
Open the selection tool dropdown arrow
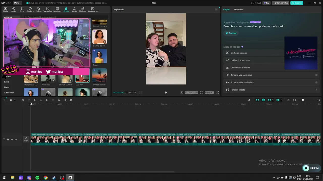[x=15, y=100]
